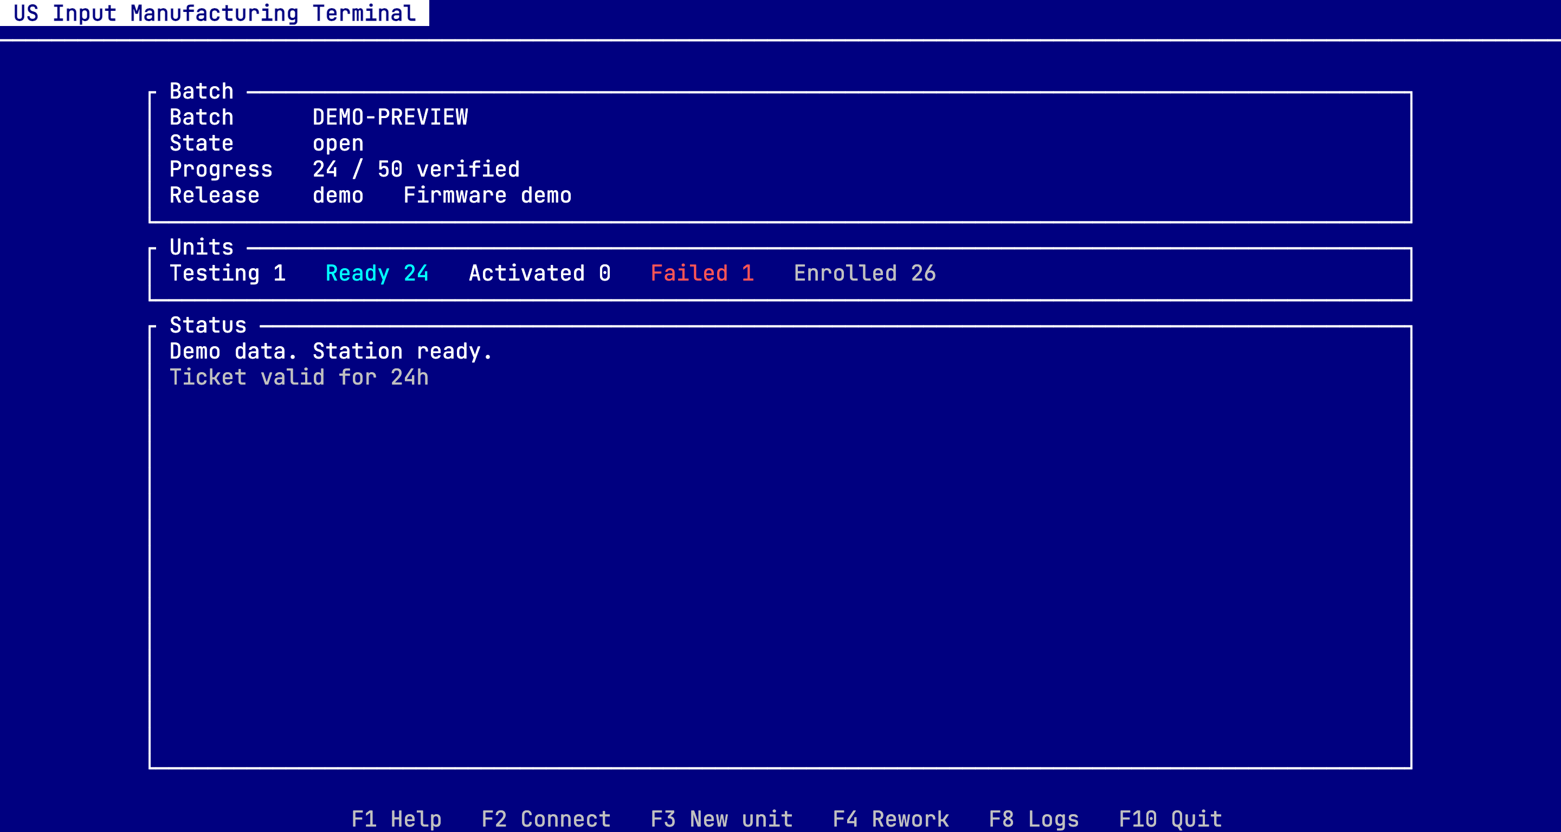Open F1 Help
Image resolution: width=1561 pixels, height=832 pixels.
click(396, 818)
